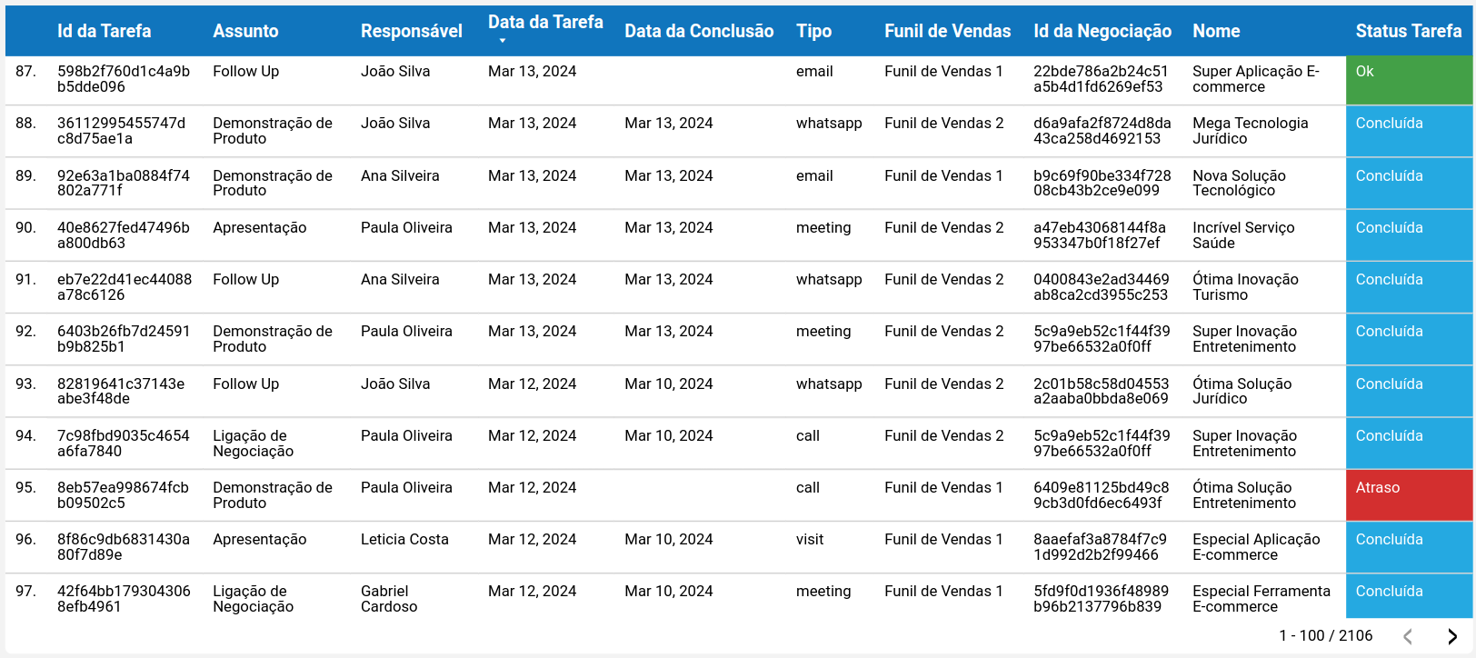Click the name Ótima Inovação Turismo
The image size is (1476, 658).
point(1245,287)
